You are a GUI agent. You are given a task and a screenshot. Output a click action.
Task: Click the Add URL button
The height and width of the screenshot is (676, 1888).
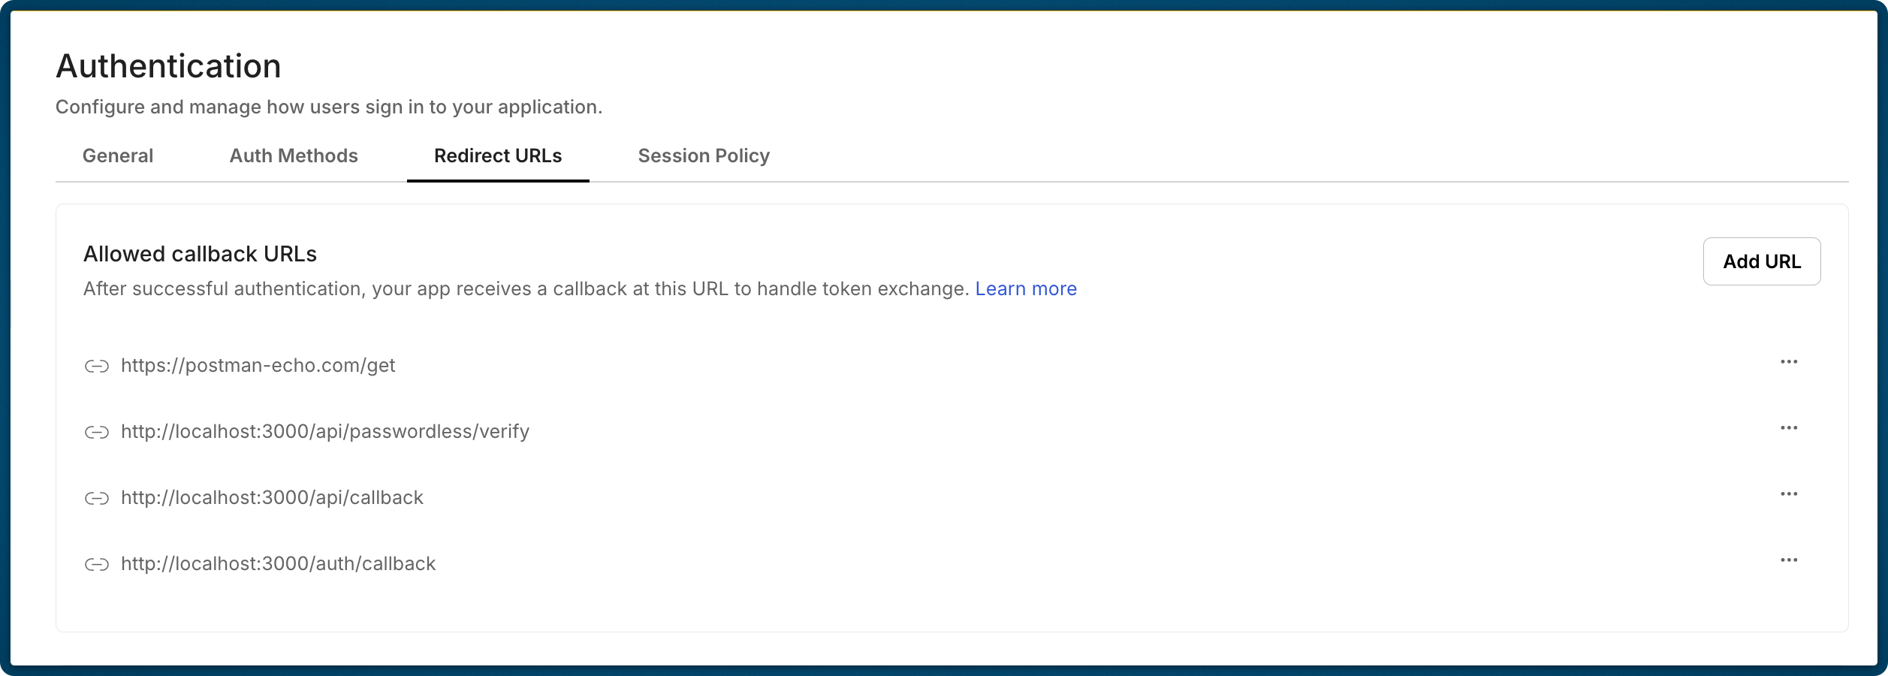click(1761, 261)
